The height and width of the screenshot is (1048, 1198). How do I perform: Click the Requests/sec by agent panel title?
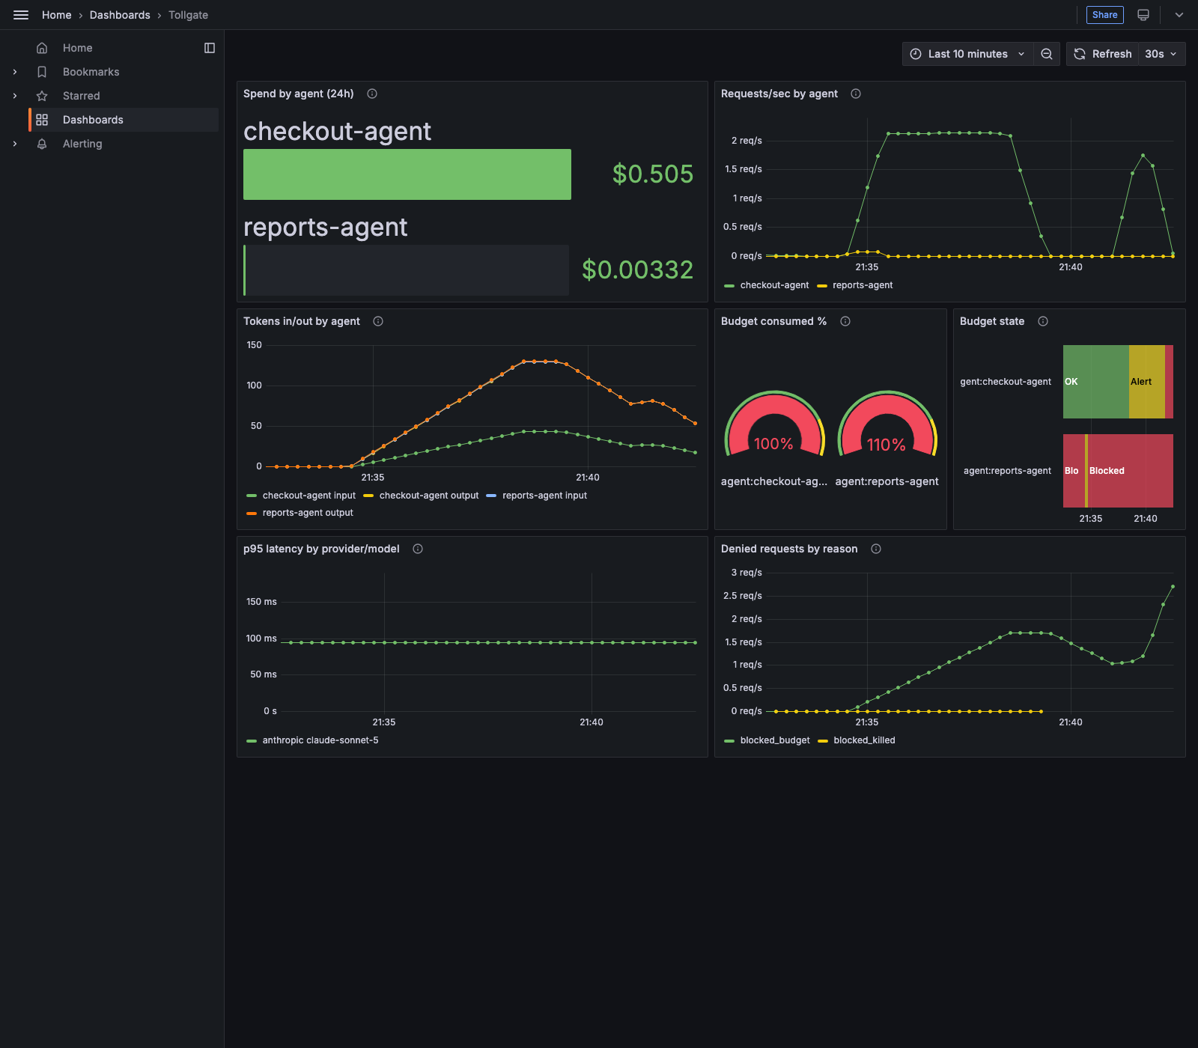point(779,94)
